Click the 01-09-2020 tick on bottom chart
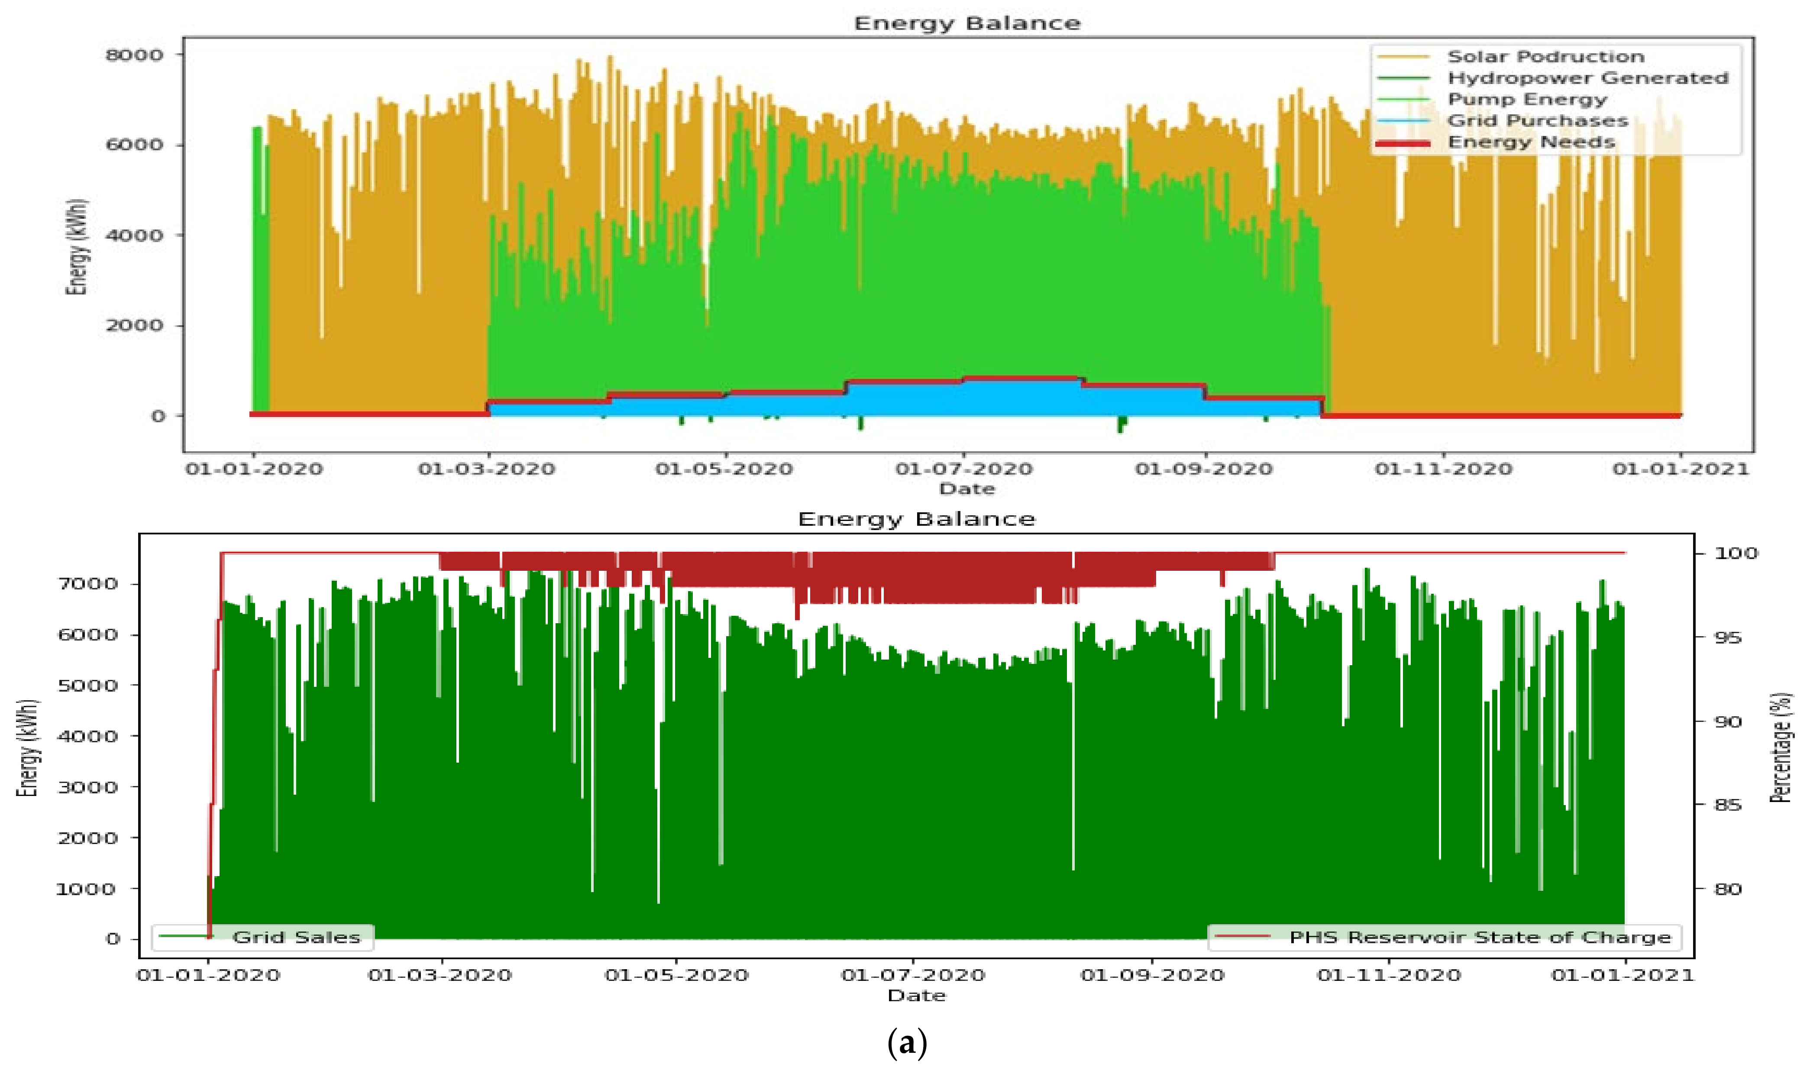The image size is (1810, 1074). [1152, 976]
